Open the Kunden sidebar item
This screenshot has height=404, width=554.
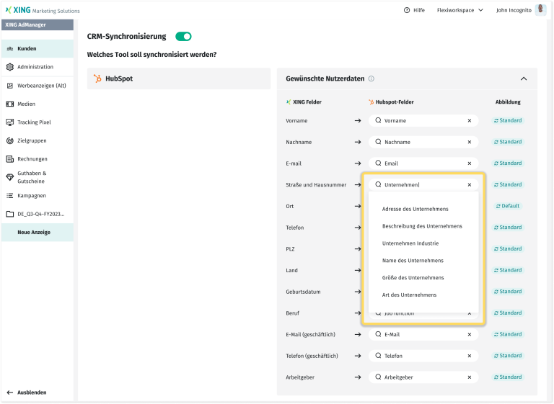coord(38,49)
